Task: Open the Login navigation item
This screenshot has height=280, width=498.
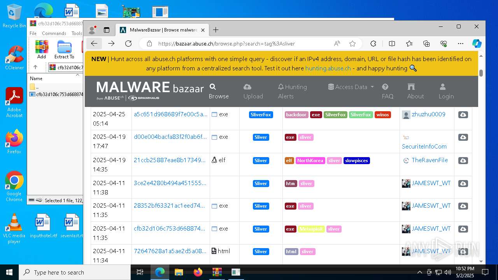Action: point(446,91)
